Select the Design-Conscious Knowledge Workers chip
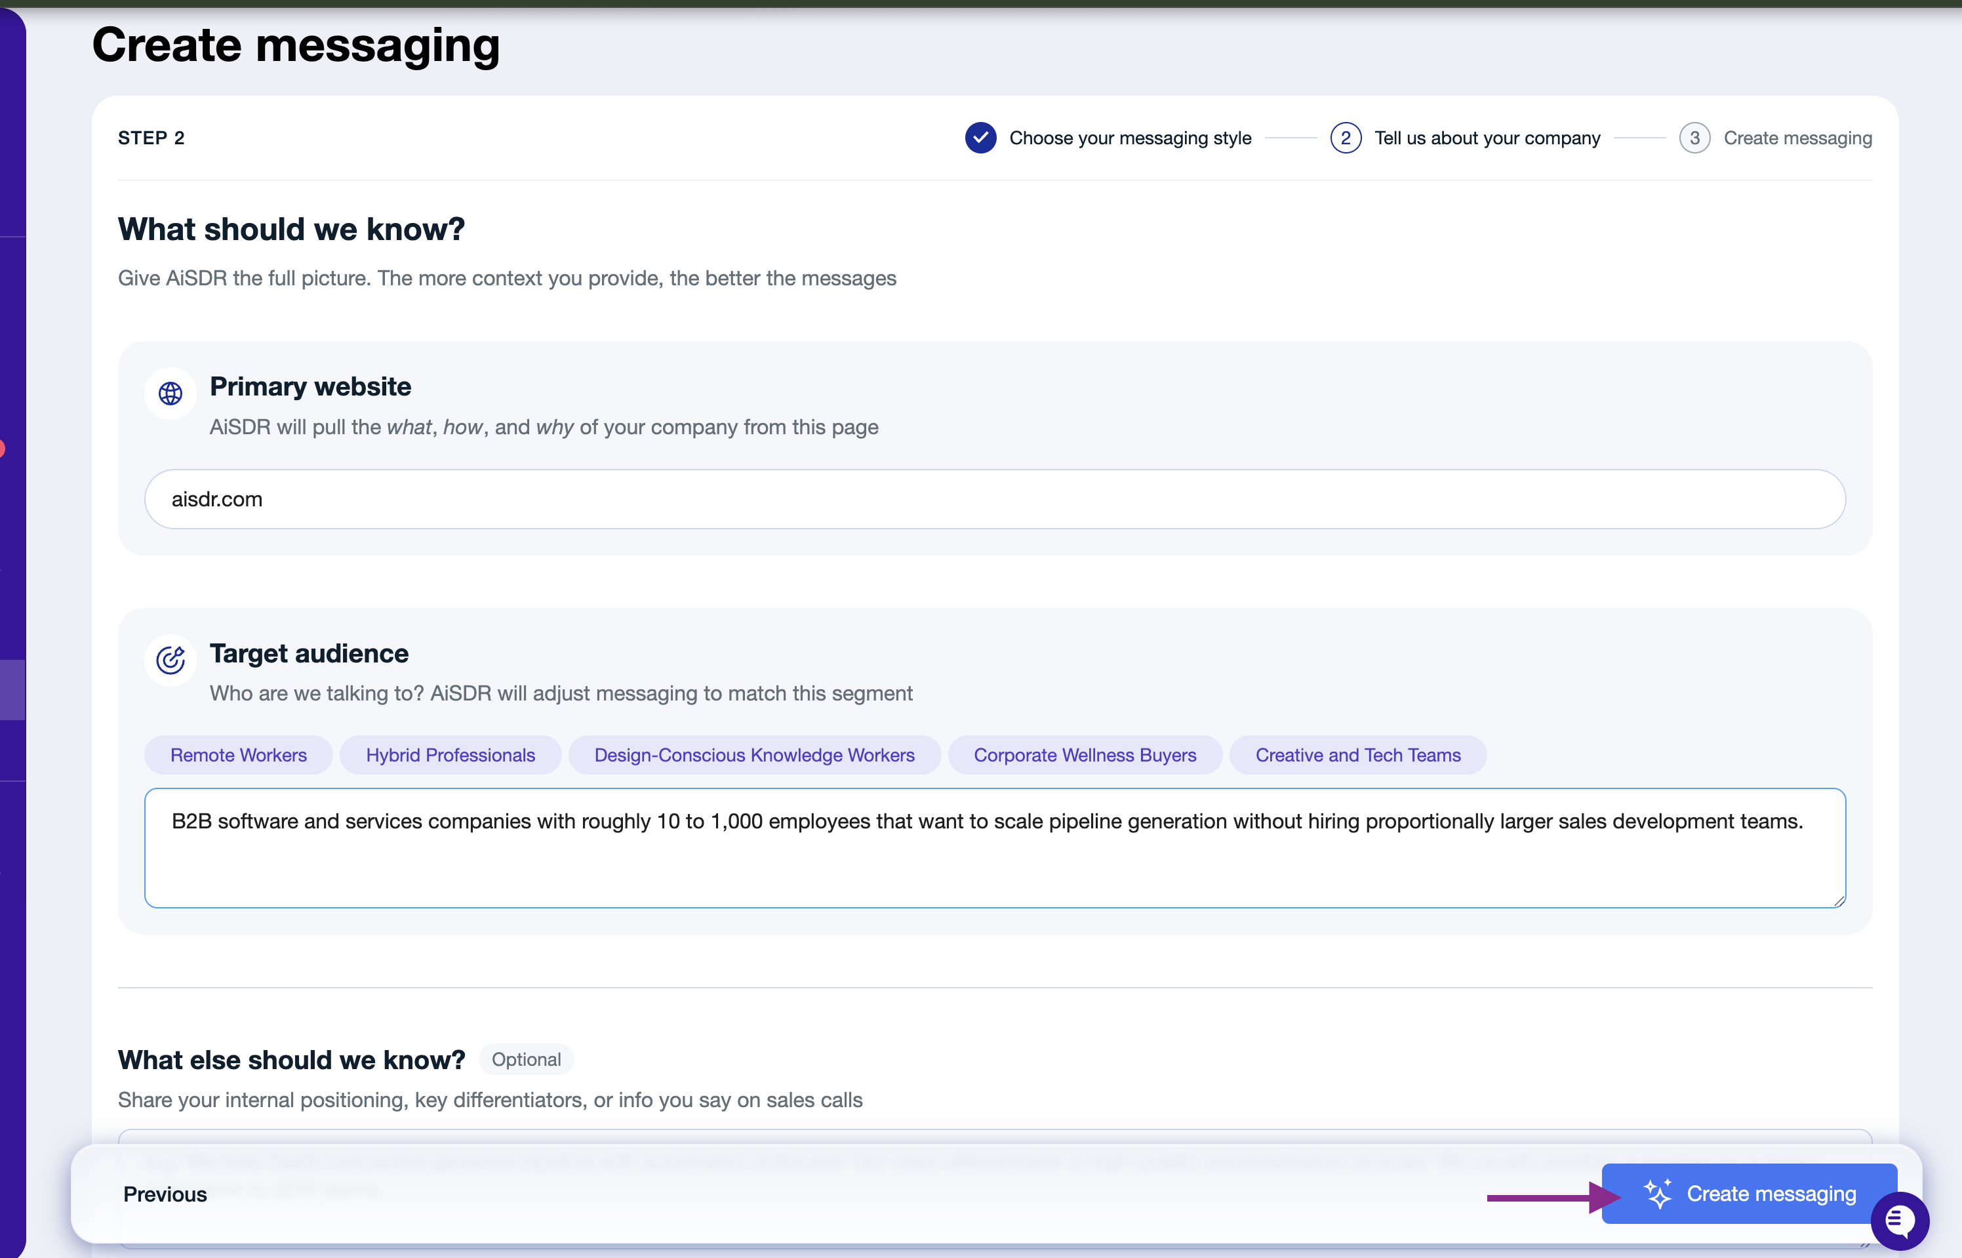 [754, 755]
